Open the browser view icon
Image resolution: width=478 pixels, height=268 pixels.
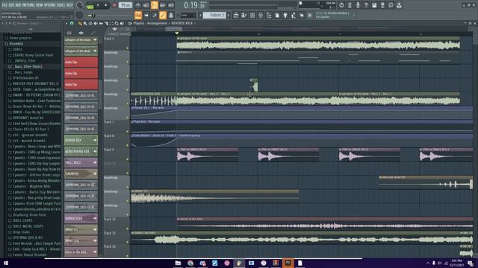pos(269,15)
